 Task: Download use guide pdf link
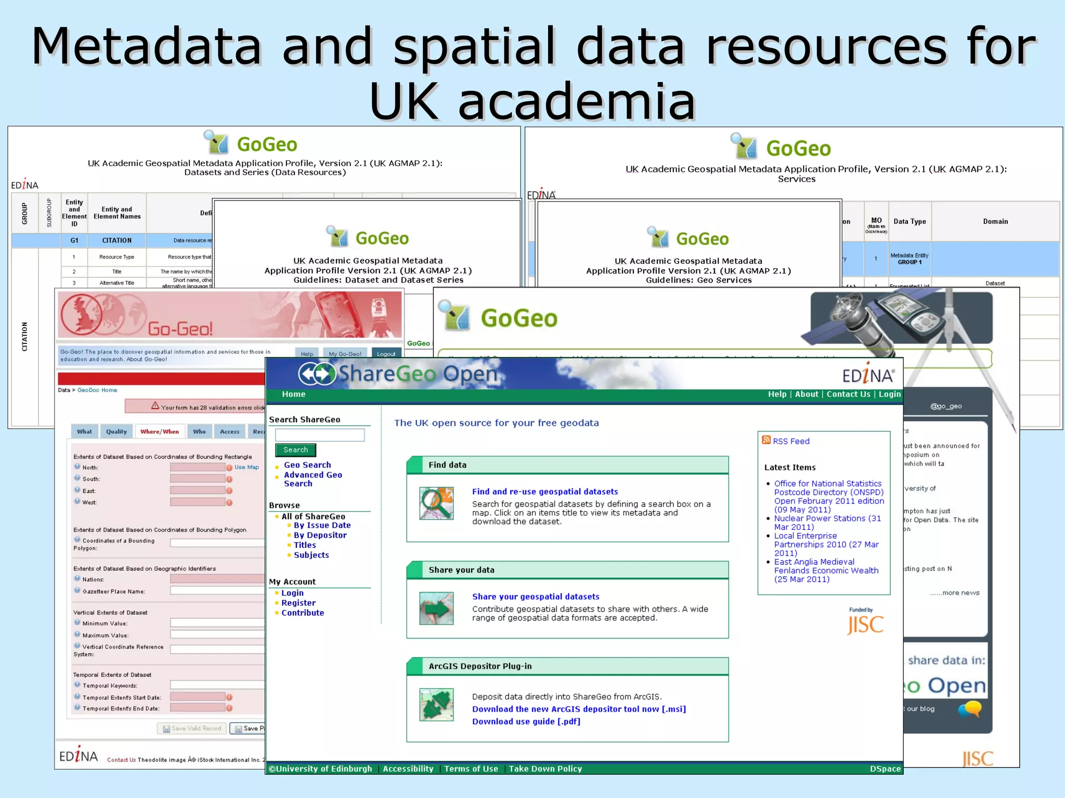tap(526, 722)
